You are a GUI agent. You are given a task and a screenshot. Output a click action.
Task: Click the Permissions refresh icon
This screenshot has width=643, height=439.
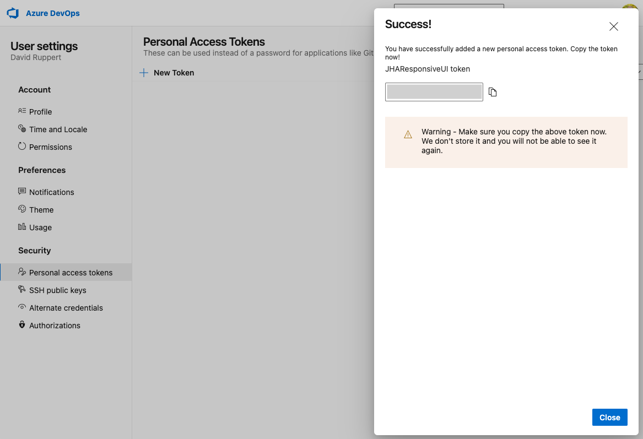(22, 147)
